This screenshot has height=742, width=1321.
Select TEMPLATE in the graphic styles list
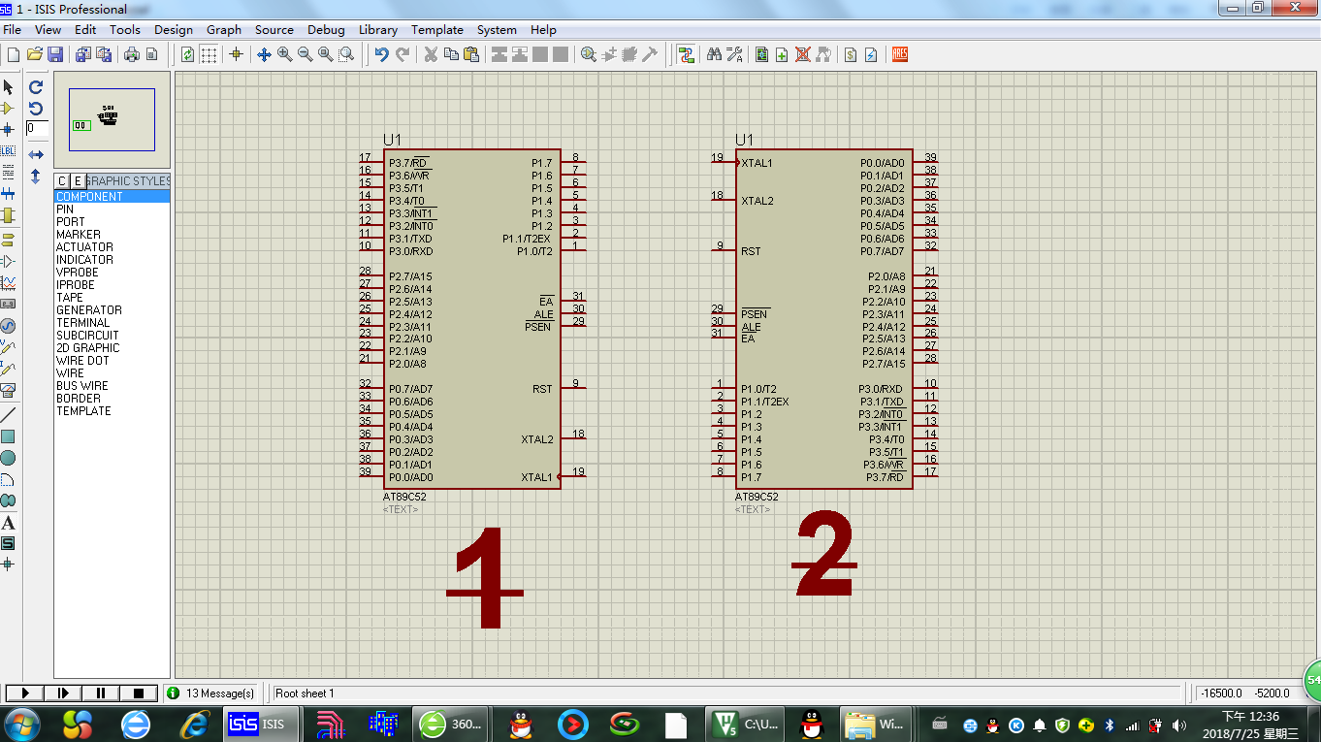pyautogui.click(x=112, y=410)
